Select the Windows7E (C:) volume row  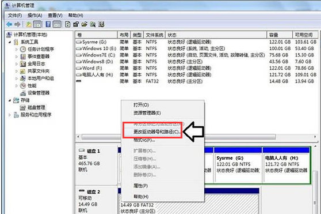click(197, 55)
